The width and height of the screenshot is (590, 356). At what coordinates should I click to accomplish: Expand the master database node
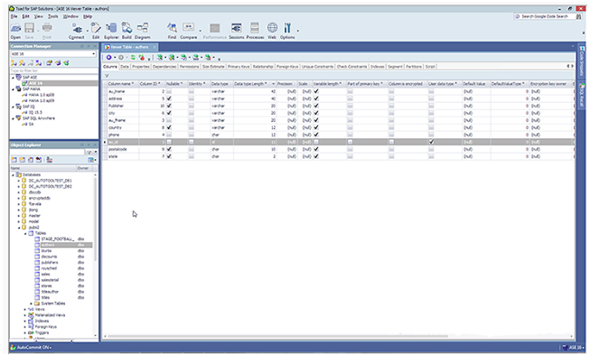pyautogui.click(x=19, y=216)
